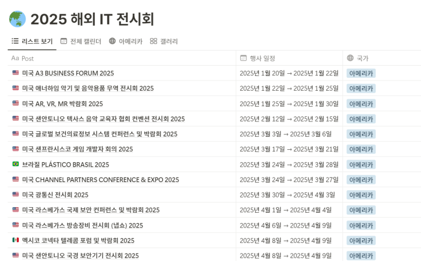Click flag icon of 글로벌 보건의료정보 row
This screenshot has height=261, width=421.
(15, 133)
